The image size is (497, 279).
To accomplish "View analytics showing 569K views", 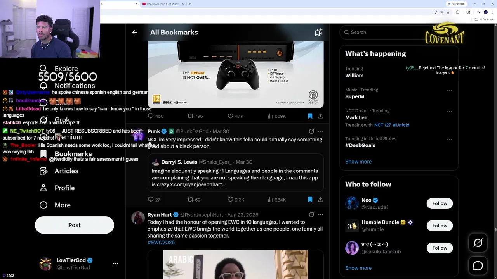I will (276, 116).
